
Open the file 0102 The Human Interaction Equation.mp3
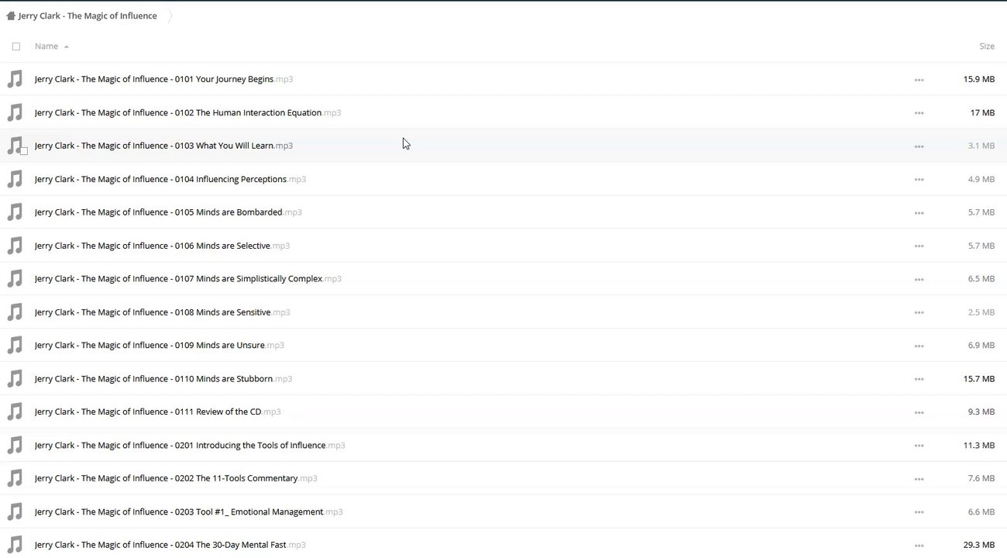point(187,112)
